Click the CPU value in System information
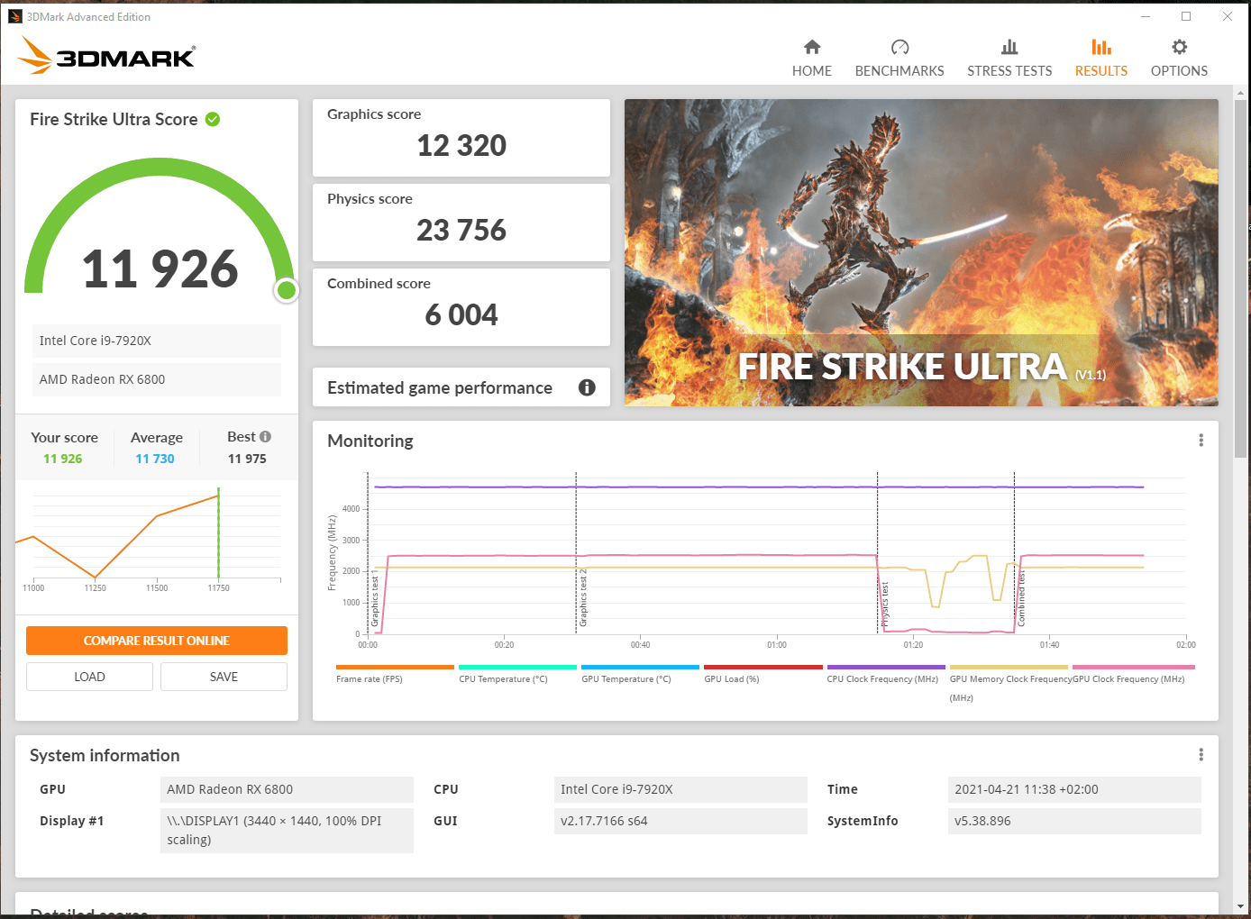 [x=680, y=789]
